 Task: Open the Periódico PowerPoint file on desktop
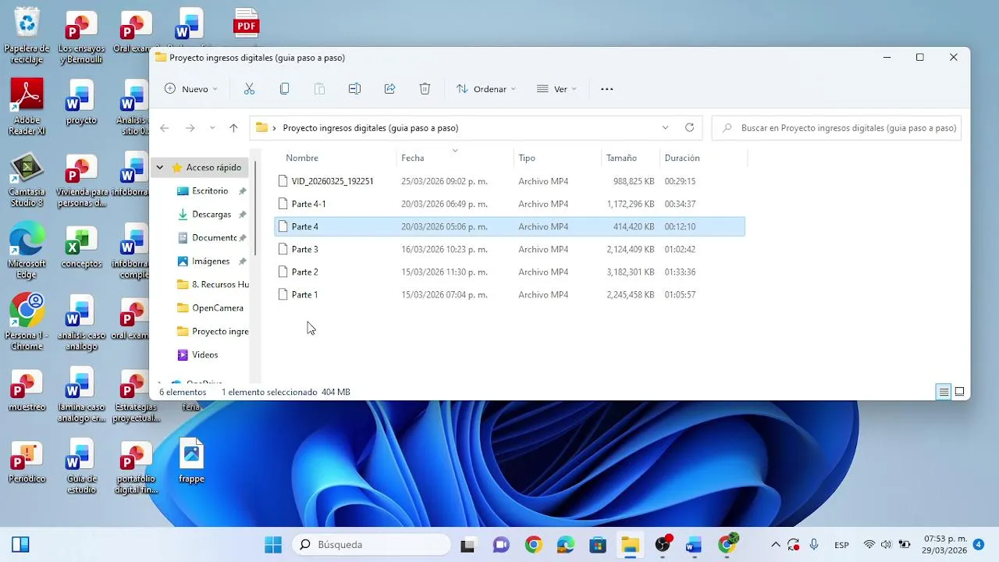click(27, 461)
